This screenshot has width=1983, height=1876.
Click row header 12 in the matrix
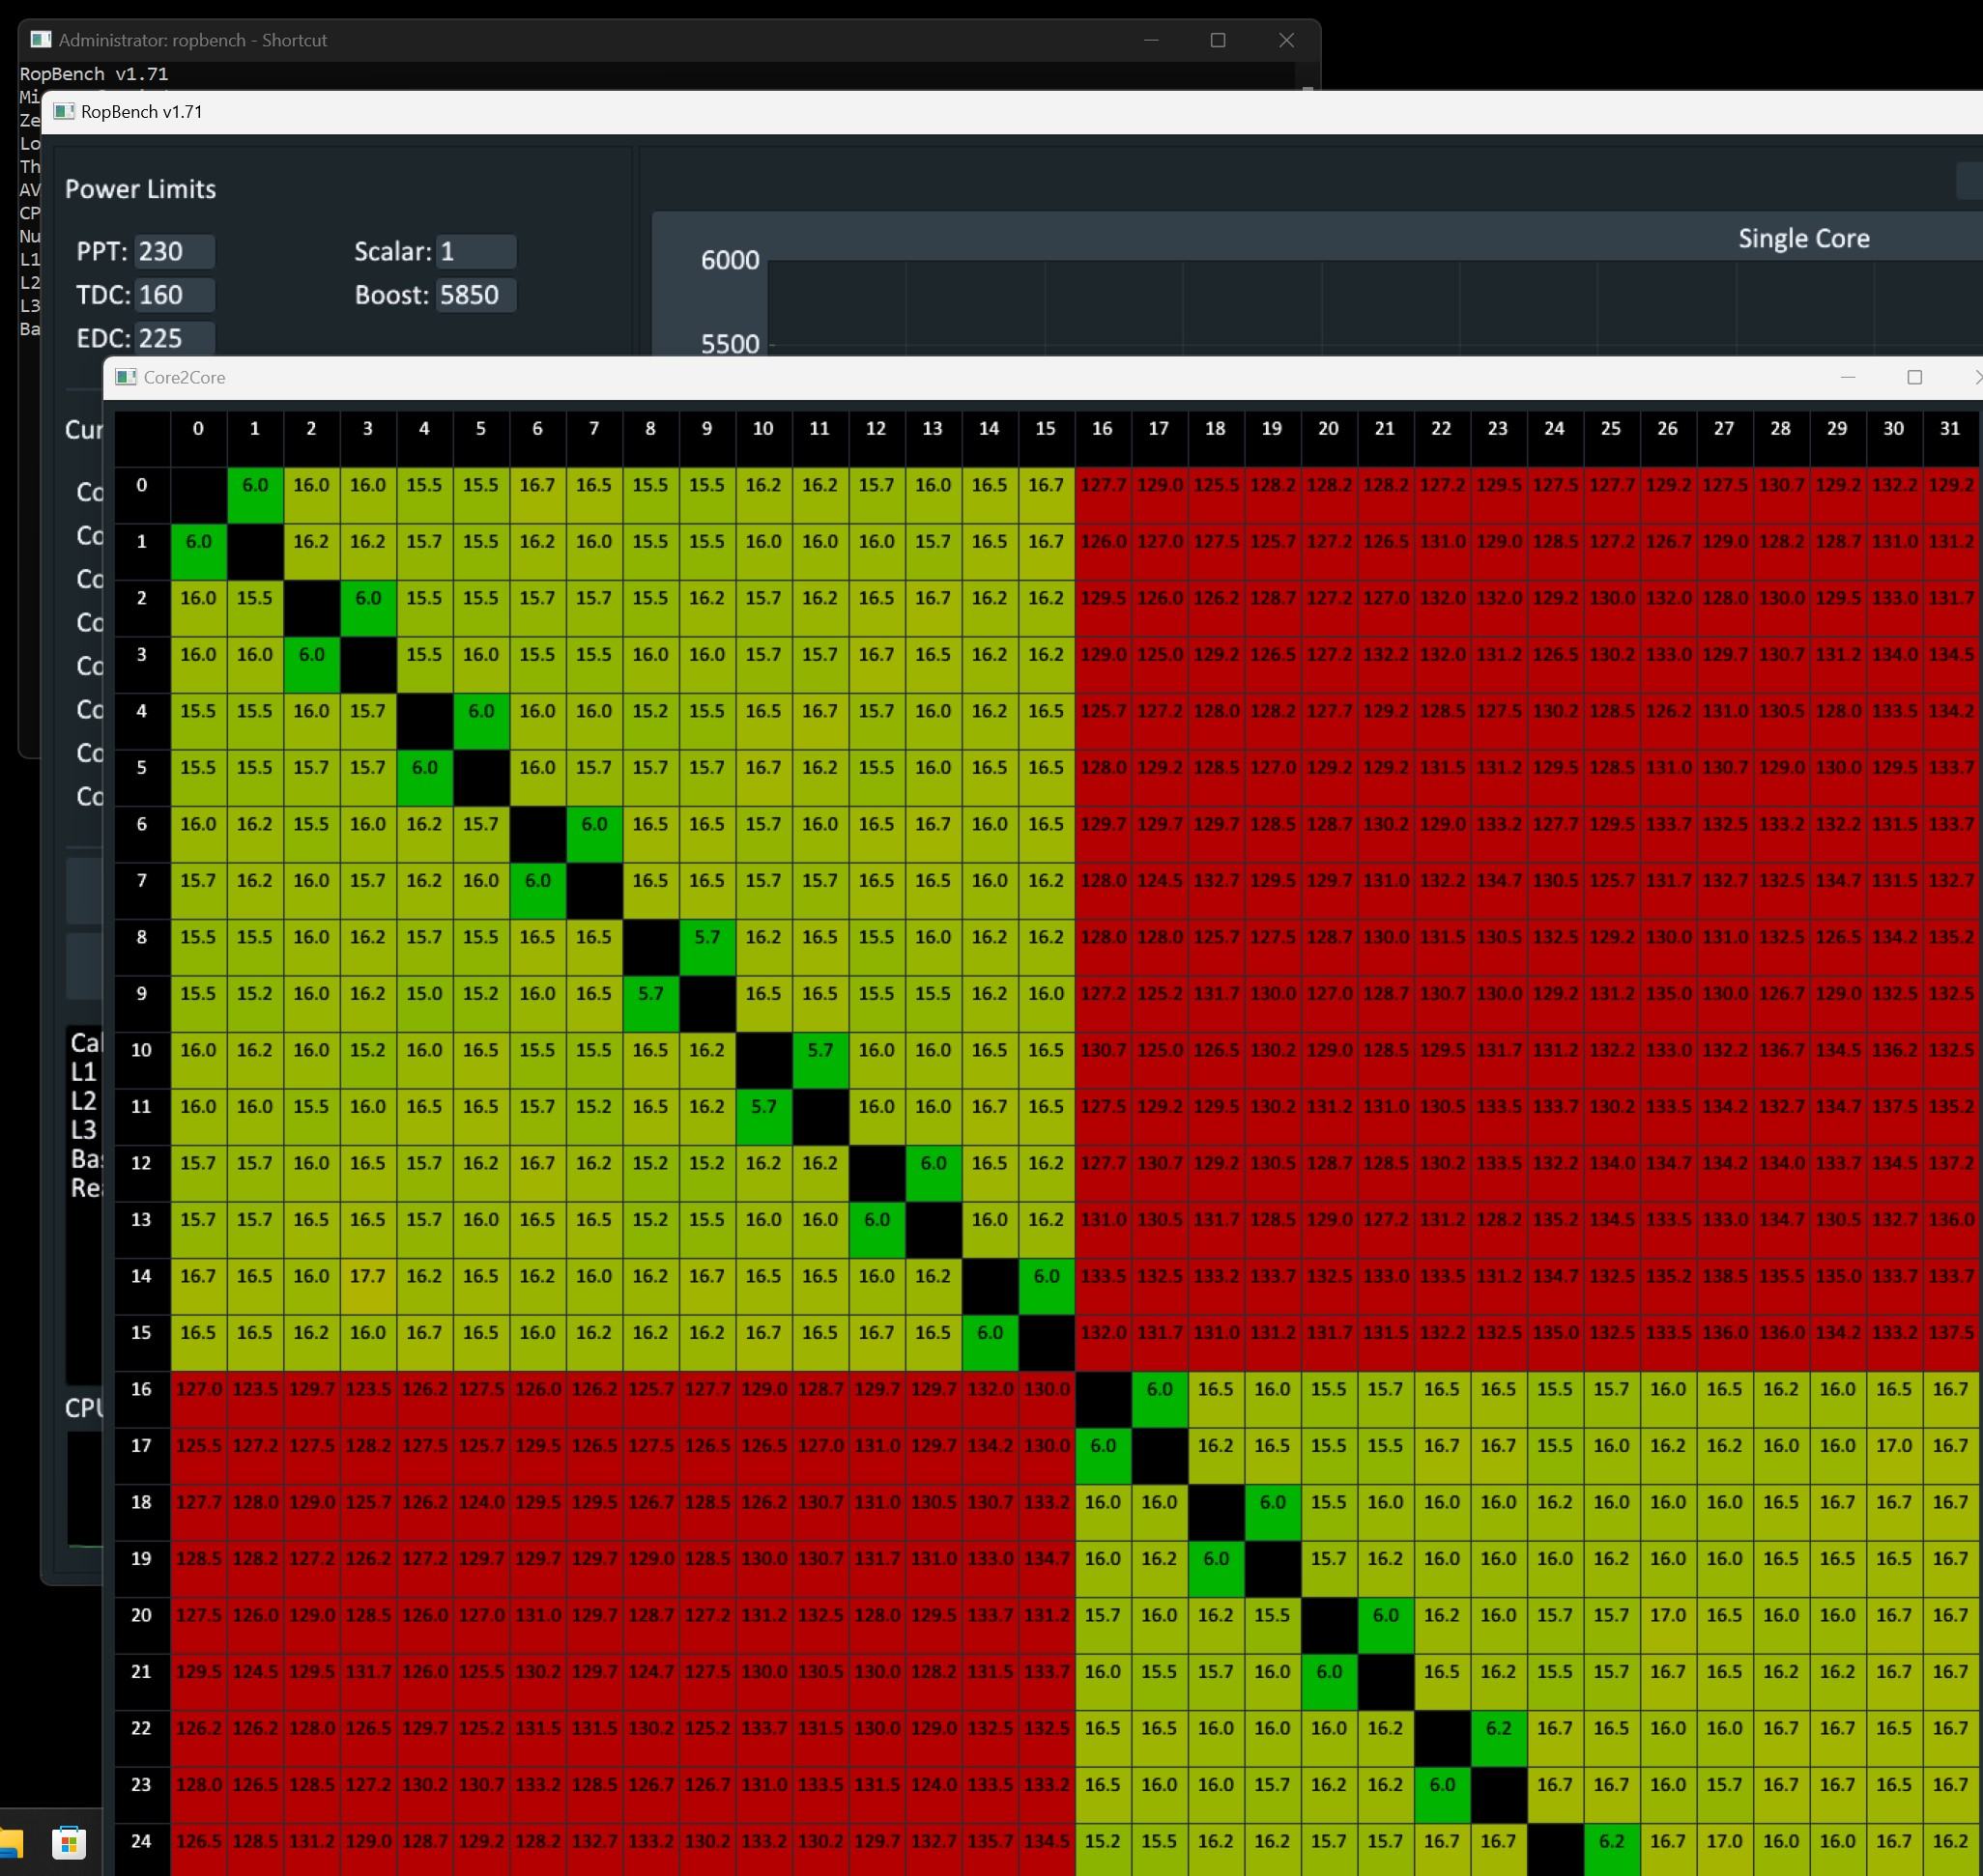[x=141, y=1163]
